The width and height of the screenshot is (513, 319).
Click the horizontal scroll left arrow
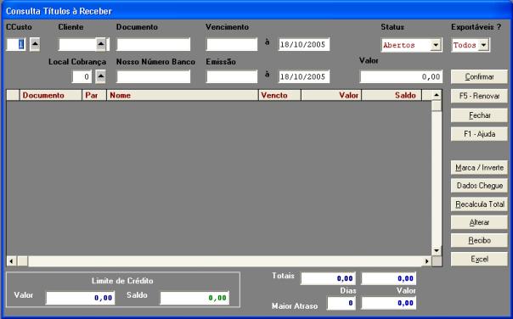11,261
